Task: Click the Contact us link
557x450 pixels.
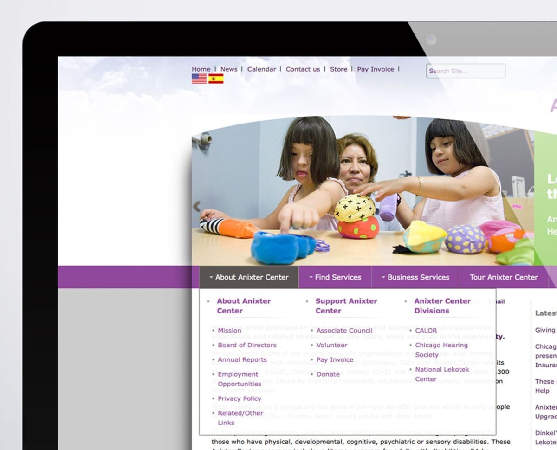Action: 303,69
